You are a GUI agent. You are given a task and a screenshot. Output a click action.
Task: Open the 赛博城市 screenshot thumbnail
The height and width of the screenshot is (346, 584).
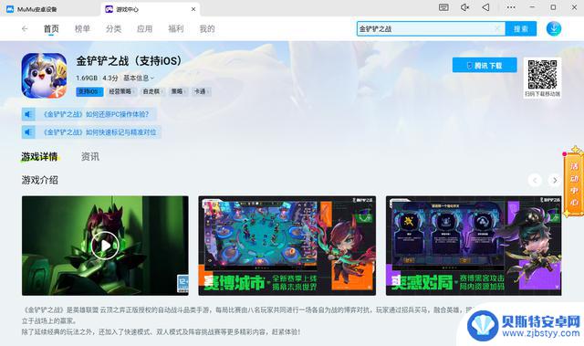(x=287, y=246)
